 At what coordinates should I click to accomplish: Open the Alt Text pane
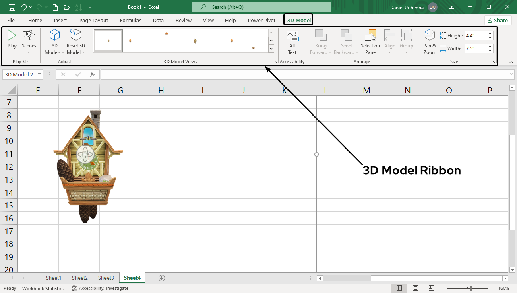coord(292,42)
